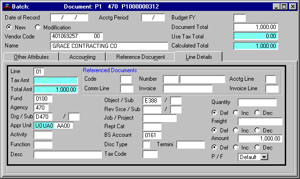
Task: Click the Comm Line field
Action: pos(127,89)
